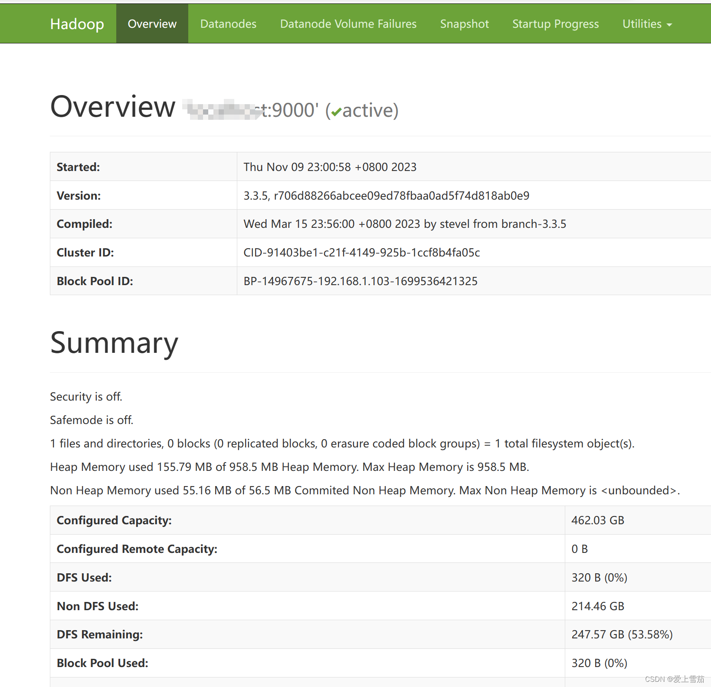
Task: Click the Configured Remote Capacity label
Action: click(x=137, y=549)
